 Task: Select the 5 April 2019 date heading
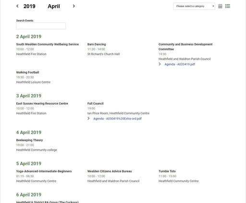click(x=29, y=164)
